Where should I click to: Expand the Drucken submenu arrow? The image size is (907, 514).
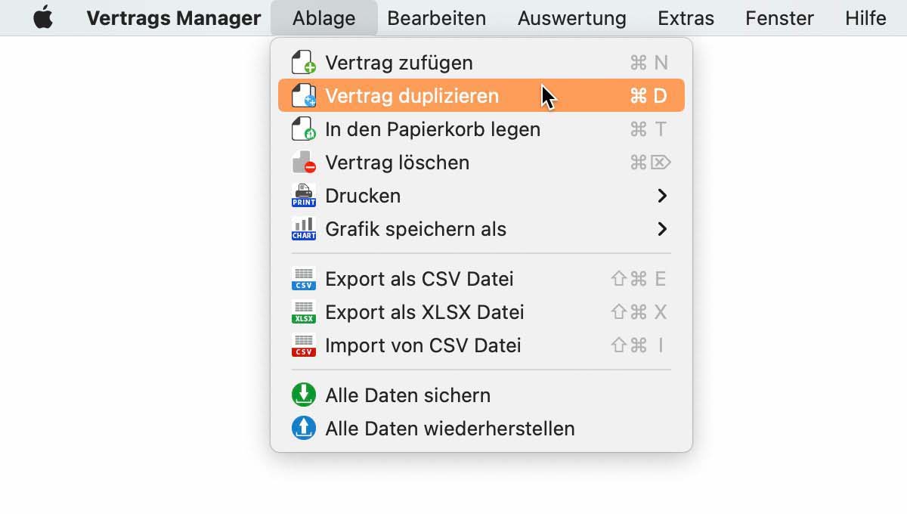(x=662, y=196)
